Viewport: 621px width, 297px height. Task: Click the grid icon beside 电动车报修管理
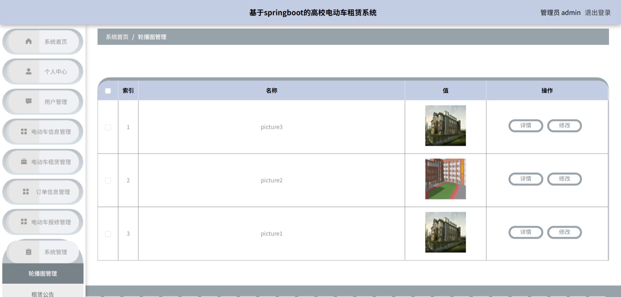click(24, 221)
